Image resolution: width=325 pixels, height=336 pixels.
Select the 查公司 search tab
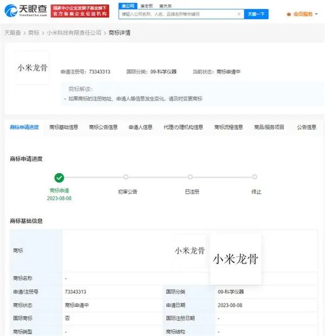[x=127, y=5]
